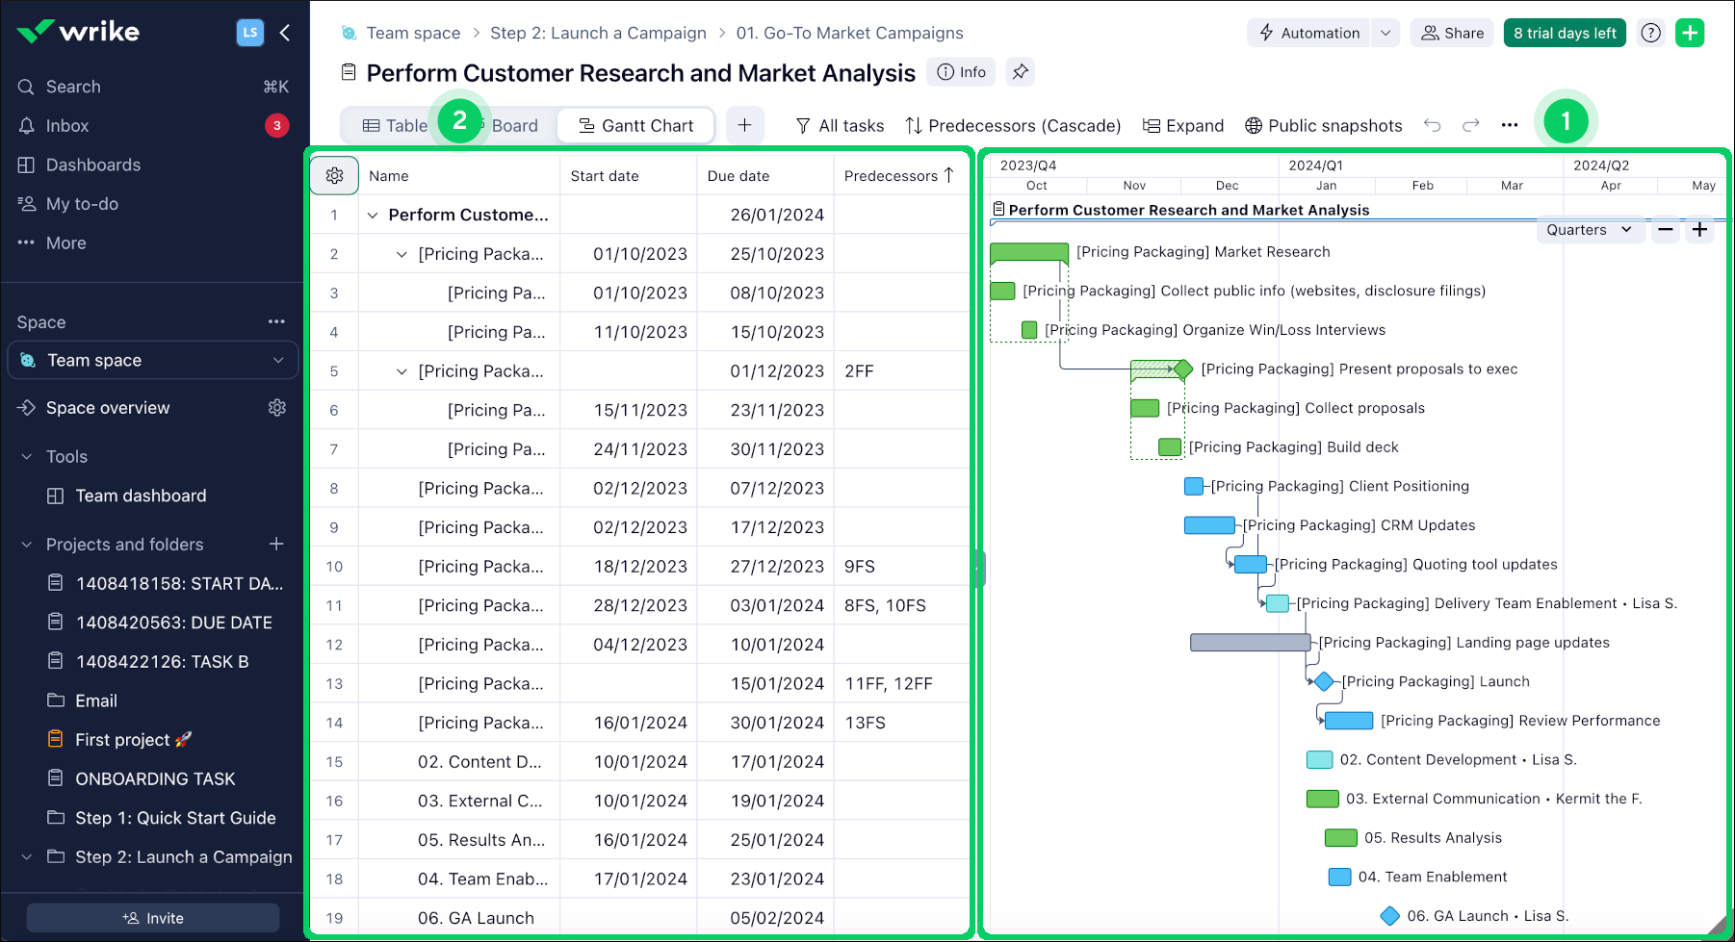This screenshot has width=1735, height=942.
Task: Collapse the Perform Customer Research row
Action: (x=373, y=216)
